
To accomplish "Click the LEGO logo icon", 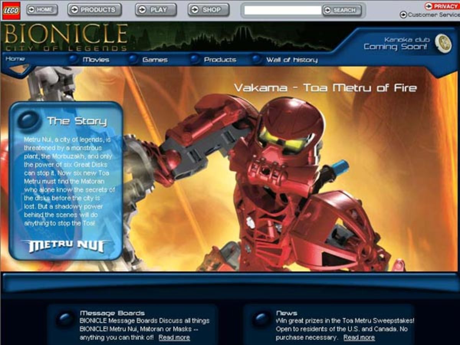I will click(11, 10).
